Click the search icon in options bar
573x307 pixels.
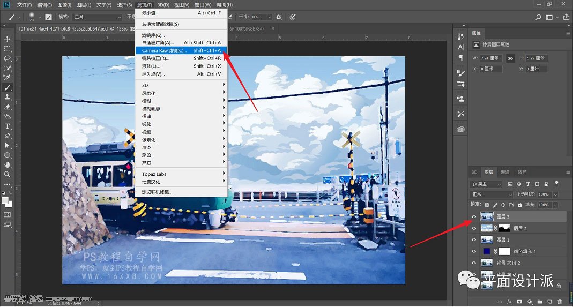pos(538,17)
